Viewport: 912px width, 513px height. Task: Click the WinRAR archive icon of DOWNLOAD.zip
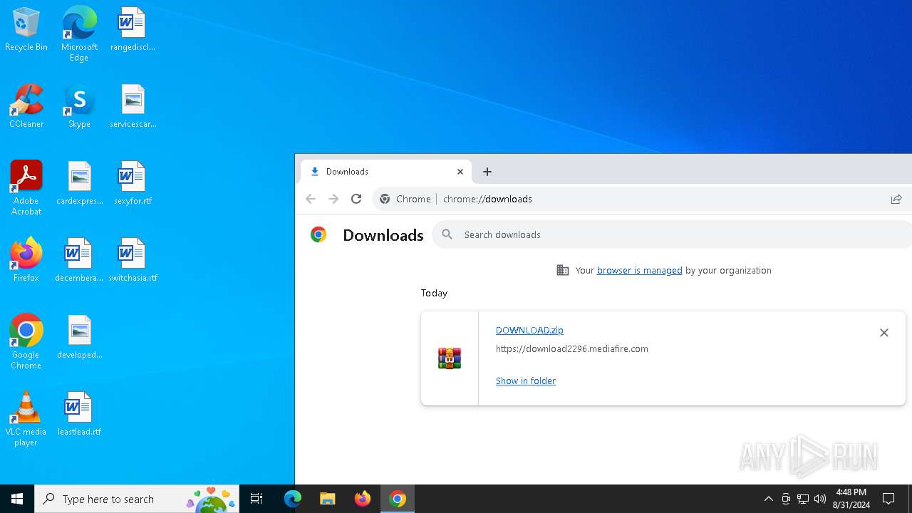tap(450, 358)
